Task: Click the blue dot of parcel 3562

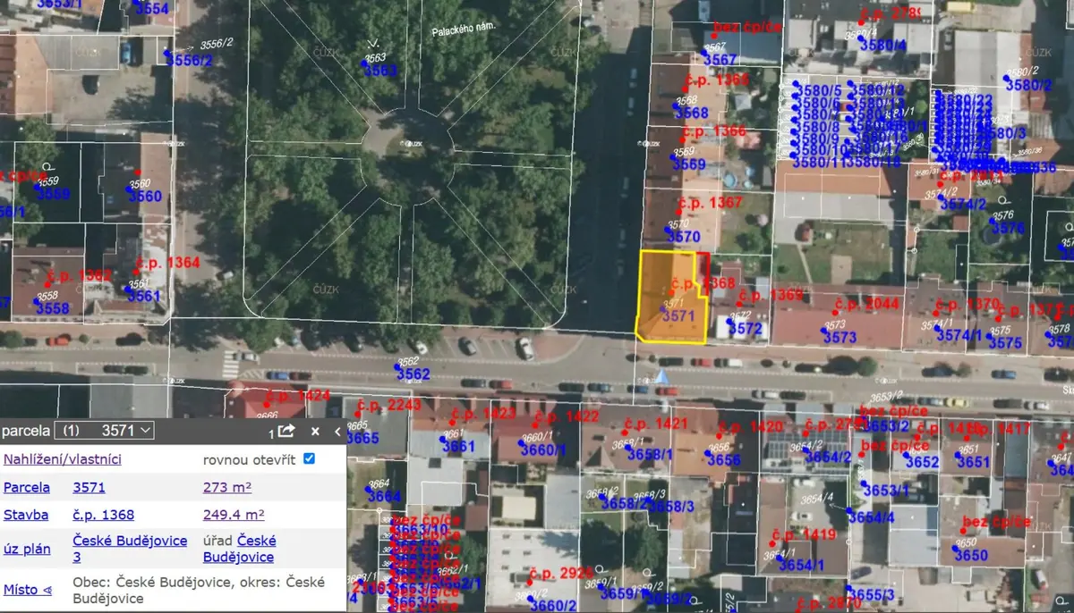Action: 398,365
